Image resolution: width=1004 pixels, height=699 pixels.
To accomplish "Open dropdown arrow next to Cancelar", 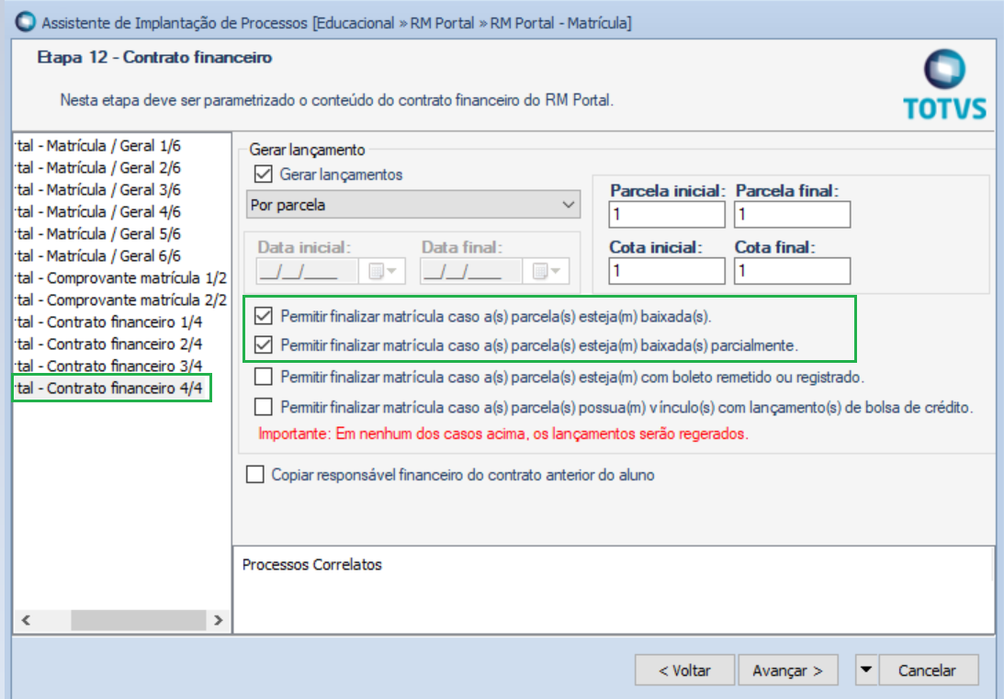I will click(x=865, y=670).
